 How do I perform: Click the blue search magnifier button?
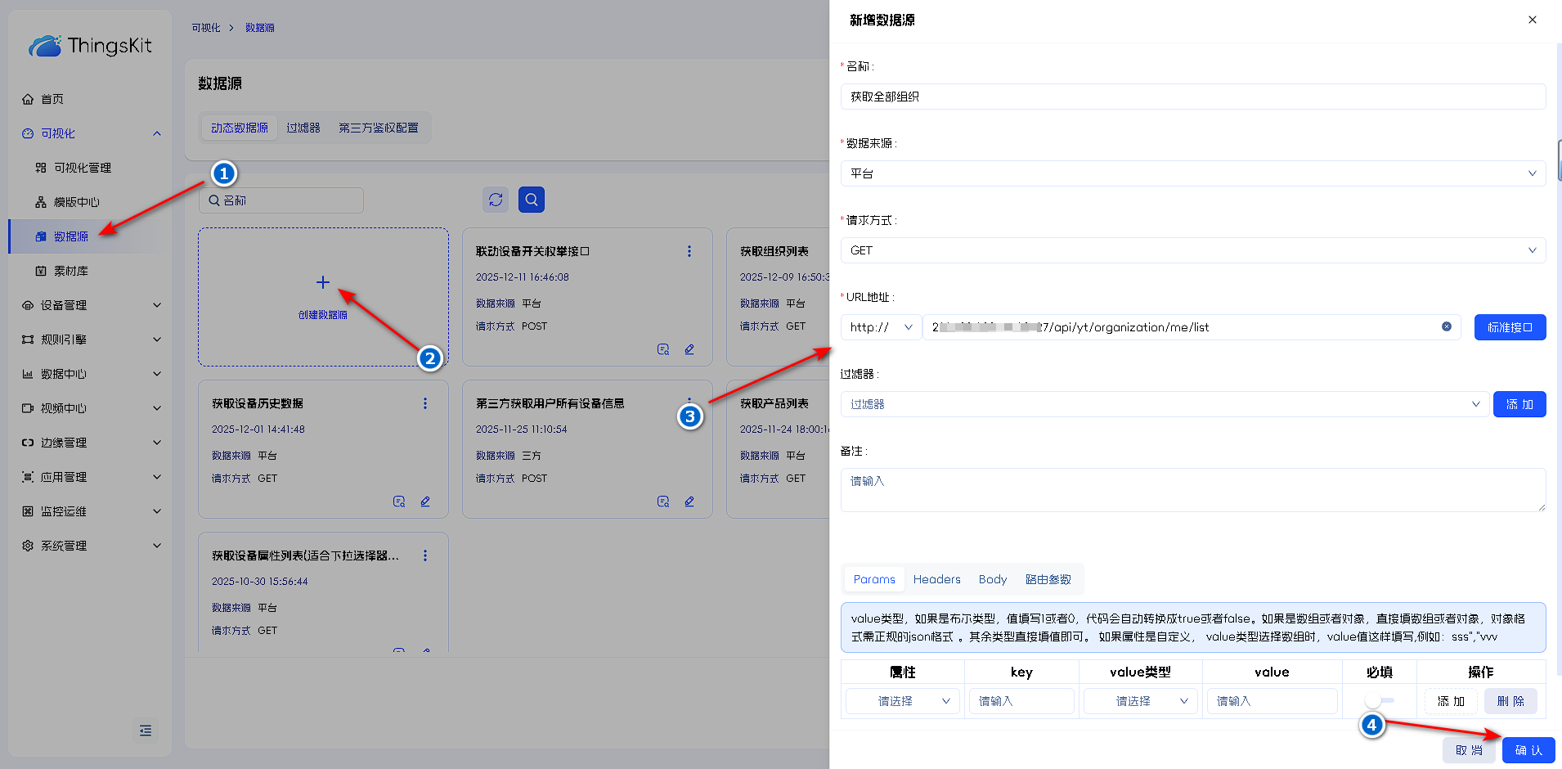pos(532,200)
